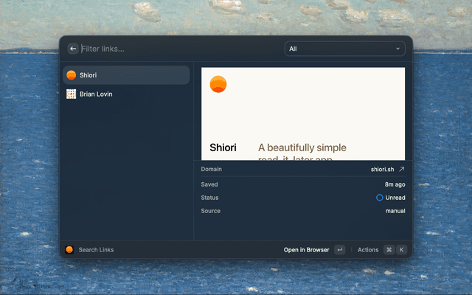The height and width of the screenshot is (295, 472).
Task: Click the Brian Lovin favicon icon
Action: [72, 94]
